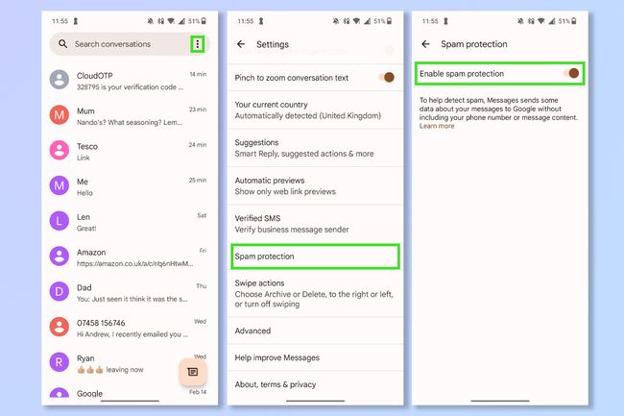Open the Google conversation
The height and width of the screenshot is (416, 624).
point(130,393)
